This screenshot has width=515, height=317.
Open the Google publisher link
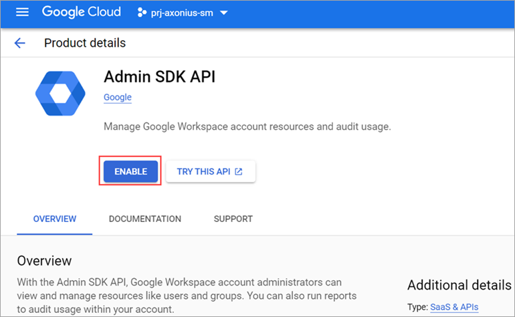[118, 97]
